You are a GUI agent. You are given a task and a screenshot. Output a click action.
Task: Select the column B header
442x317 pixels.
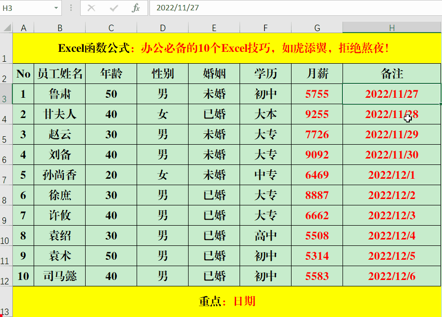click(x=60, y=28)
